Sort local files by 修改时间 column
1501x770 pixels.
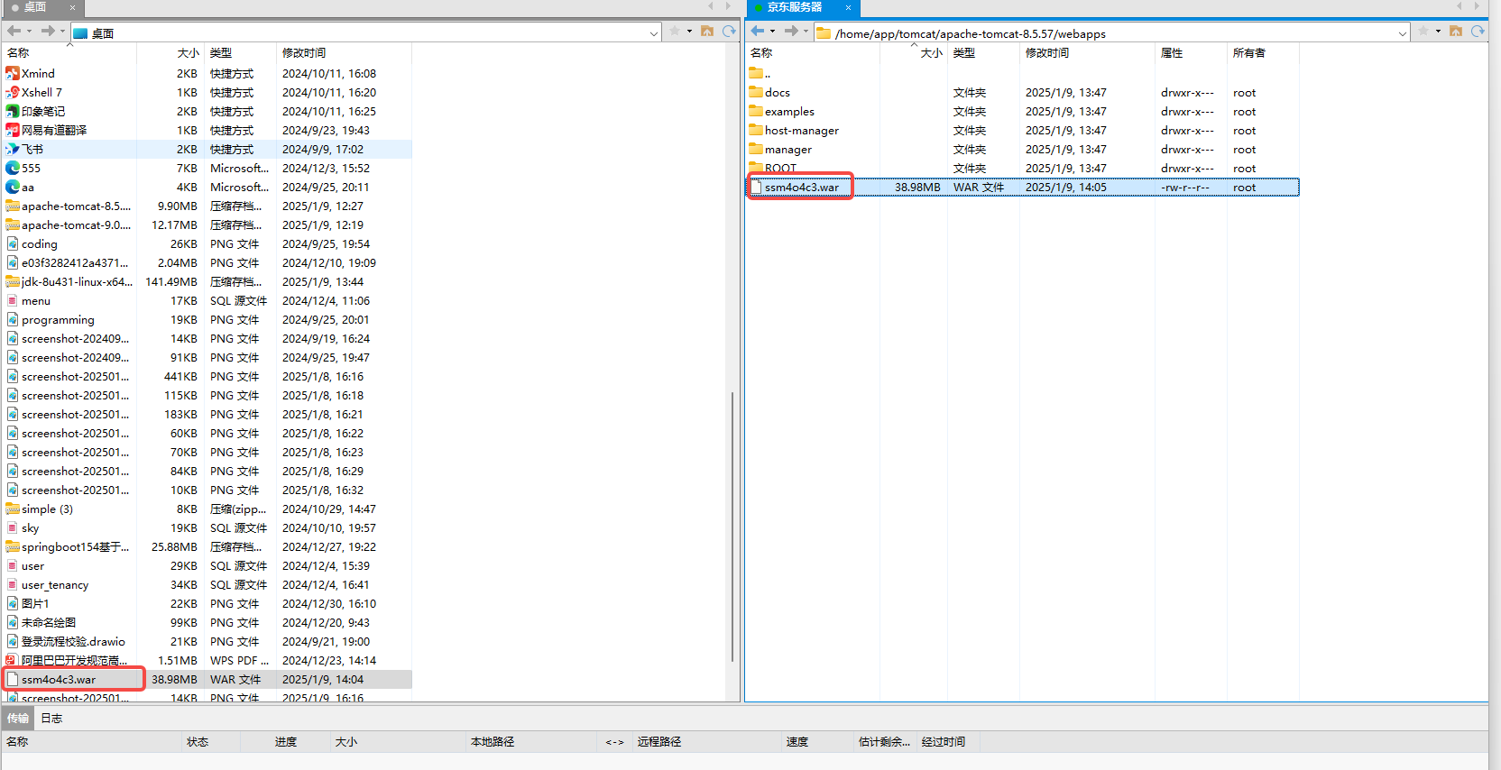(304, 53)
